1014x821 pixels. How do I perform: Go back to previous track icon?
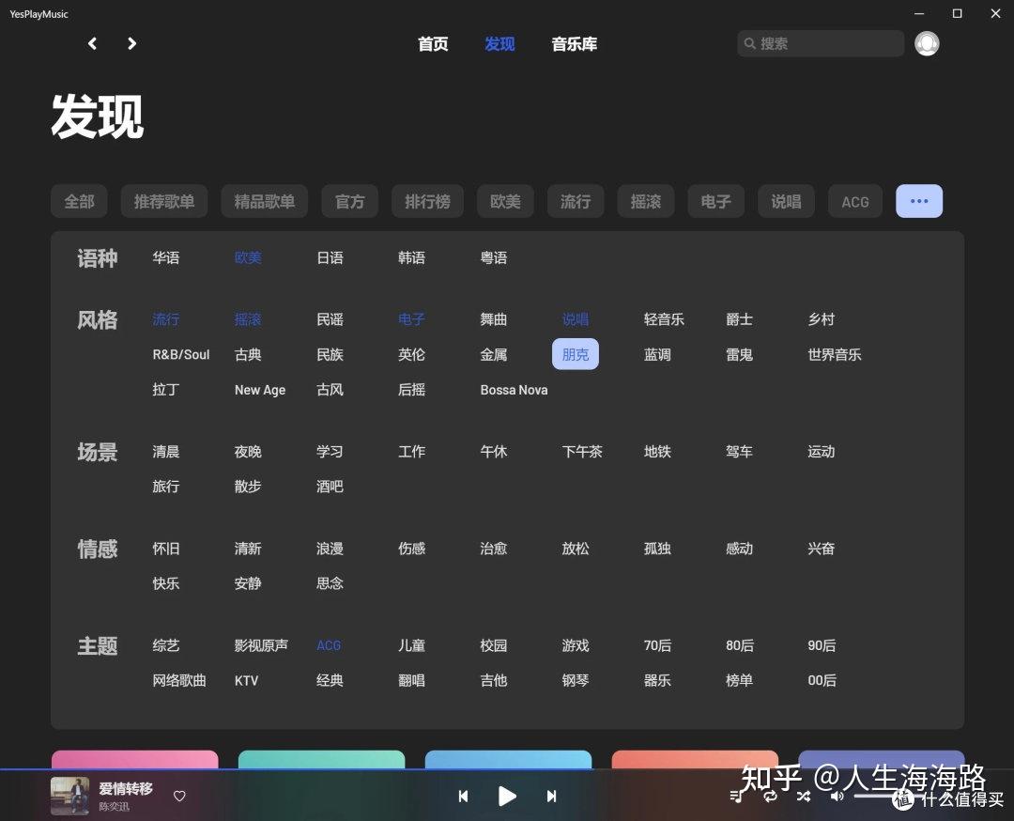click(x=463, y=796)
